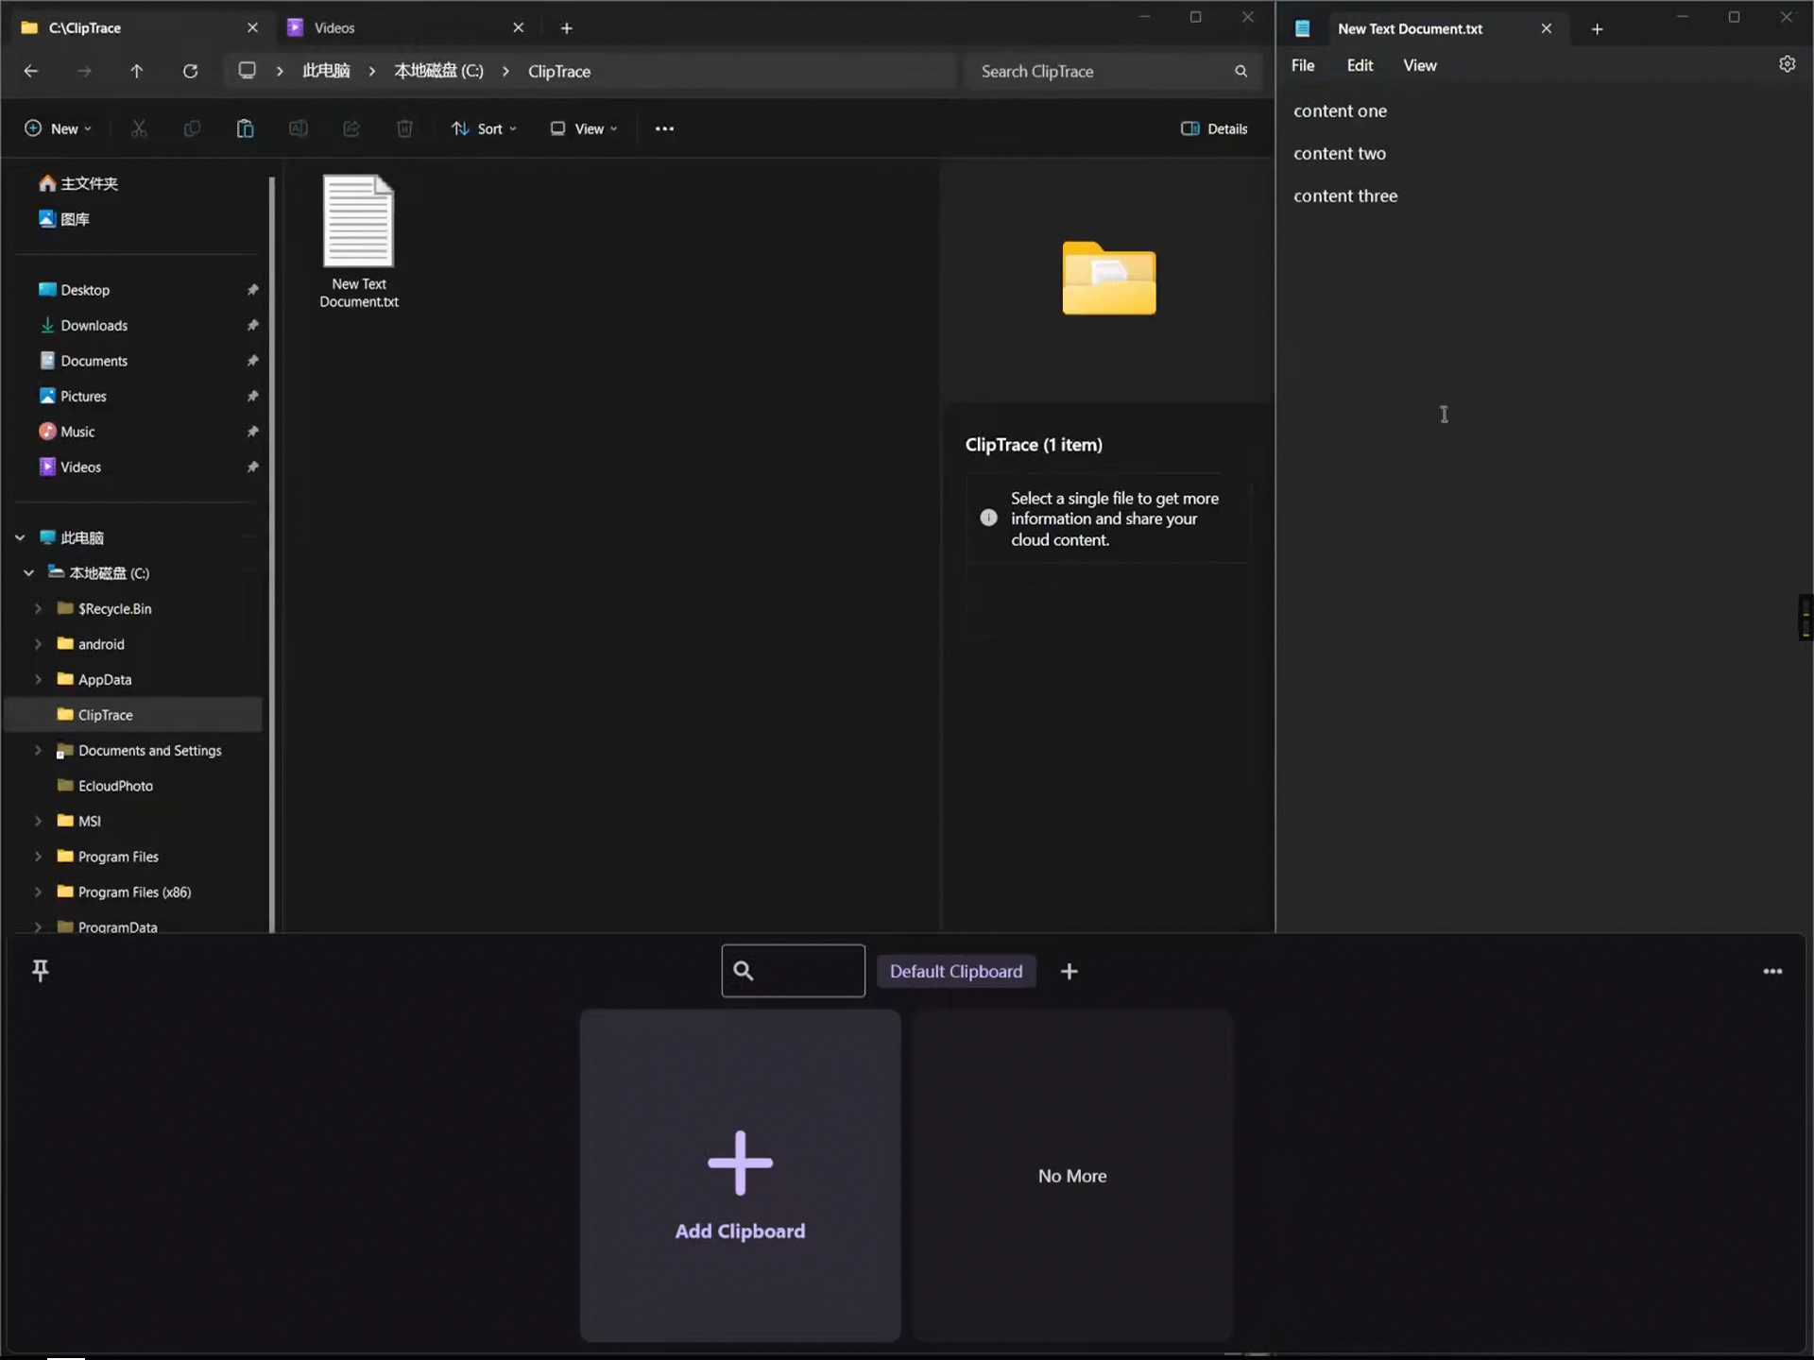Select the Default Clipboard tab
The image size is (1814, 1360).
click(956, 971)
